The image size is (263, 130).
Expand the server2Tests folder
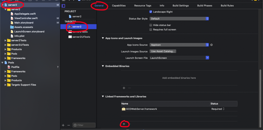pyautogui.click(x=6, y=40)
